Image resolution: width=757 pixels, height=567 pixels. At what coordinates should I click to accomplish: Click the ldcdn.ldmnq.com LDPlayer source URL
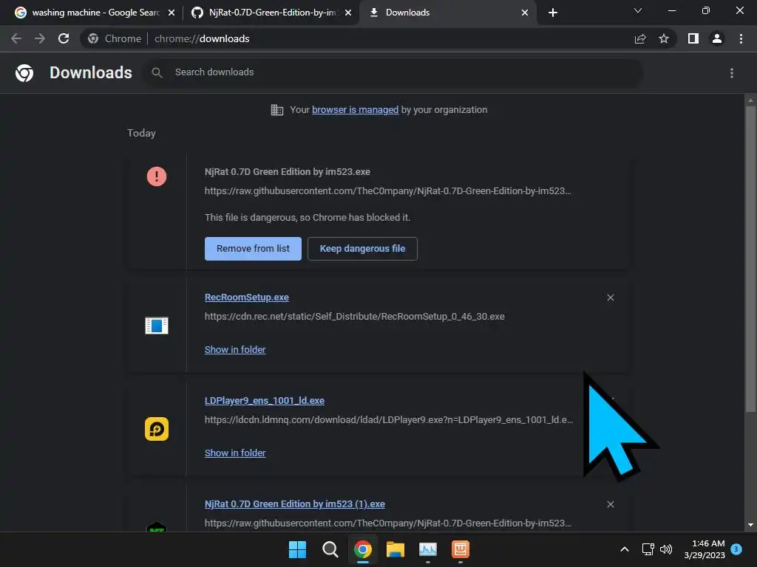click(389, 419)
